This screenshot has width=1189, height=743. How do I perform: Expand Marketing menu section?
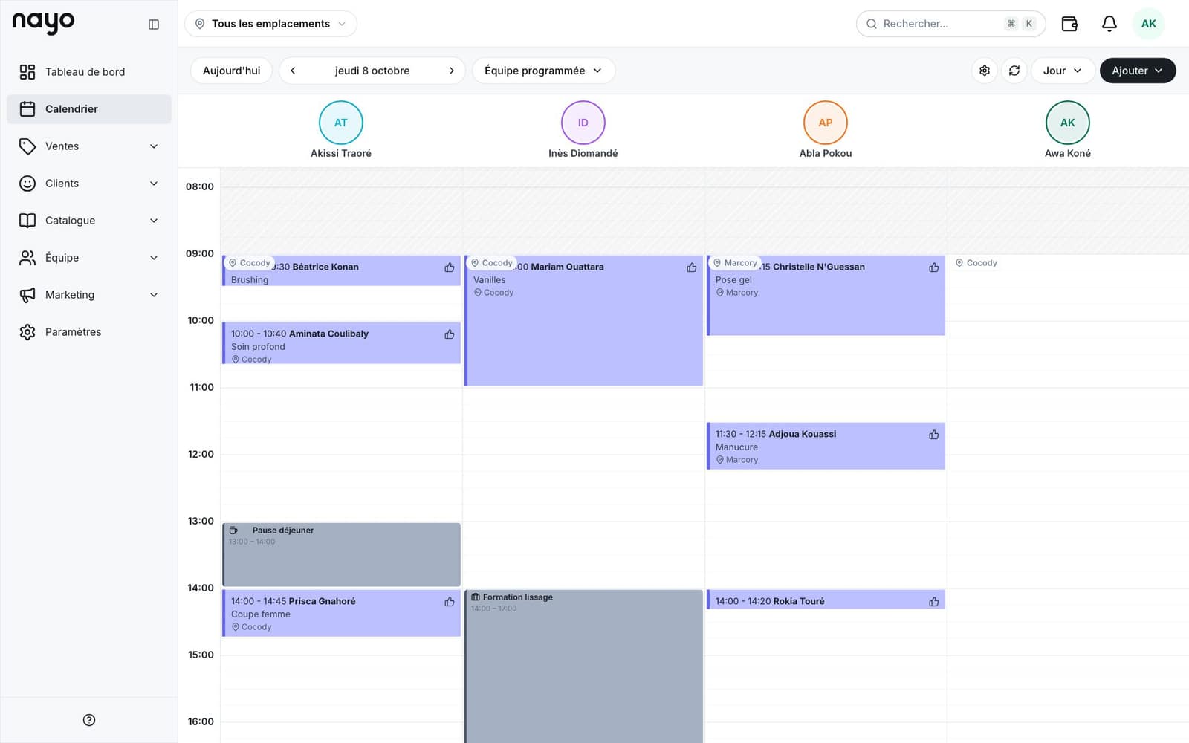[x=89, y=295]
